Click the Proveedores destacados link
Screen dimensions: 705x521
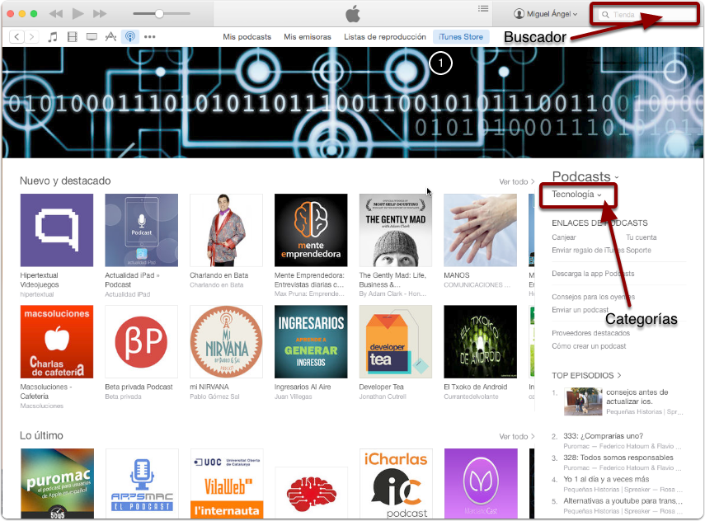click(x=590, y=333)
